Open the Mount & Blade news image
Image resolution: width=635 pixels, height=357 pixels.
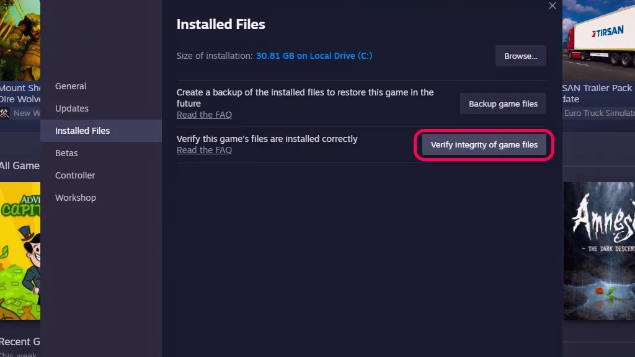click(20, 40)
